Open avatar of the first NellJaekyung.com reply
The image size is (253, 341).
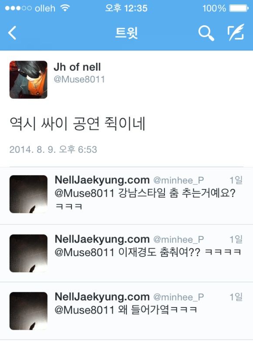[28, 194]
